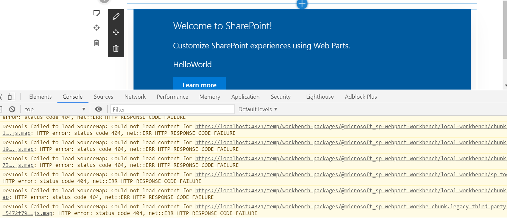The width and height of the screenshot is (507, 219).
Task: Open the 73….js.map link
Action: pos(18,165)
